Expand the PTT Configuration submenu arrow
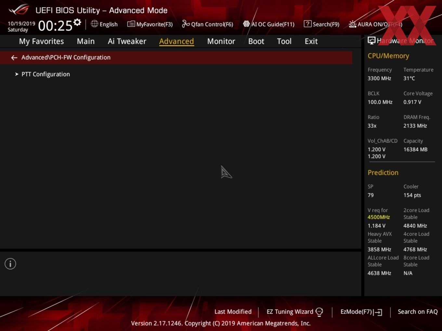The image size is (442, 331). tap(17, 74)
